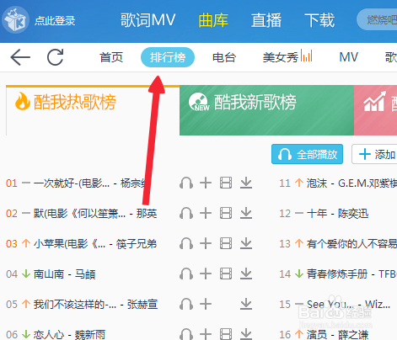This screenshot has height=340, width=397.
Task: Download song 05 我们不该这样的
Action: click(x=246, y=304)
